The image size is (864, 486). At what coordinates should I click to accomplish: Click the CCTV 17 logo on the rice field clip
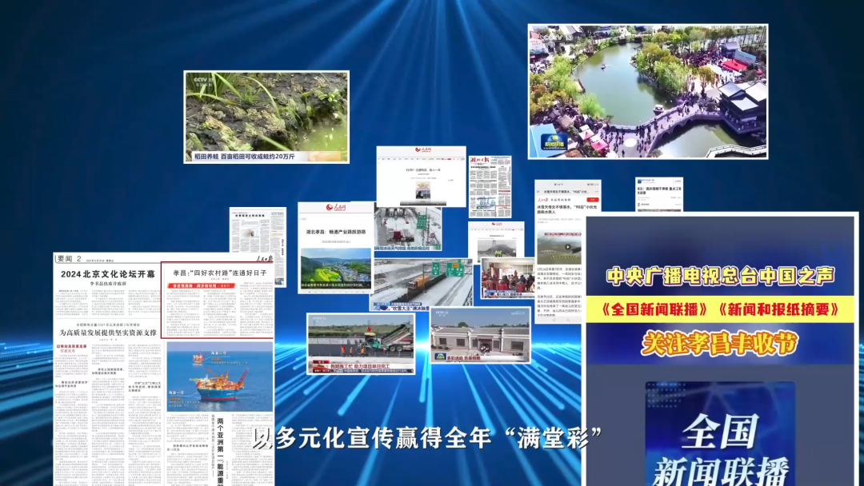click(x=202, y=82)
